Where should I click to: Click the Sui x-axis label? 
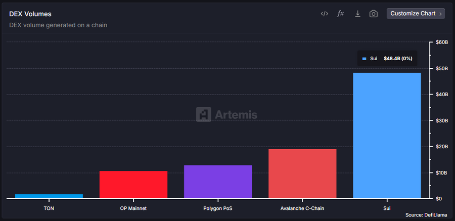click(x=387, y=208)
